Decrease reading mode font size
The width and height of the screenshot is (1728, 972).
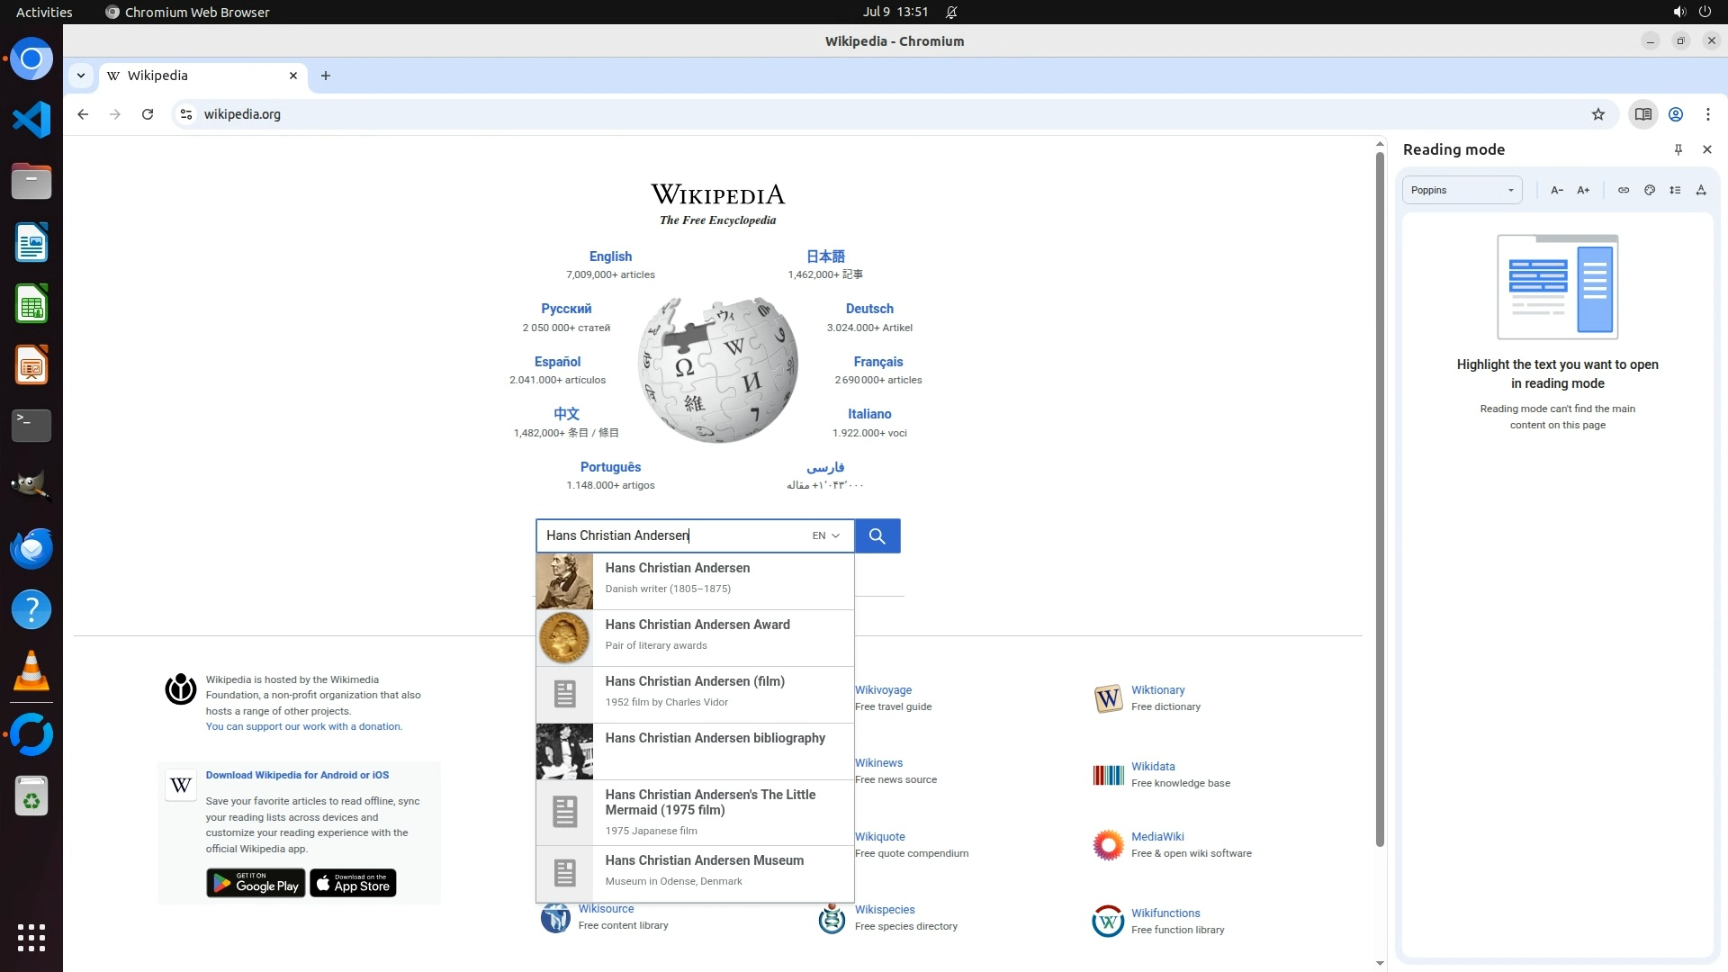click(x=1556, y=190)
